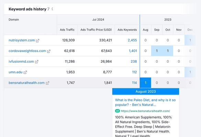Click the info icon beside Keyword ads history
The image size is (201, 137).
[x=52, y=9]
